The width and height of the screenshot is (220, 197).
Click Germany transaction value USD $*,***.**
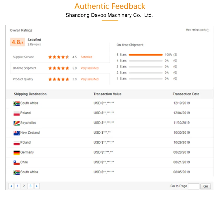(x=103, y=152)
